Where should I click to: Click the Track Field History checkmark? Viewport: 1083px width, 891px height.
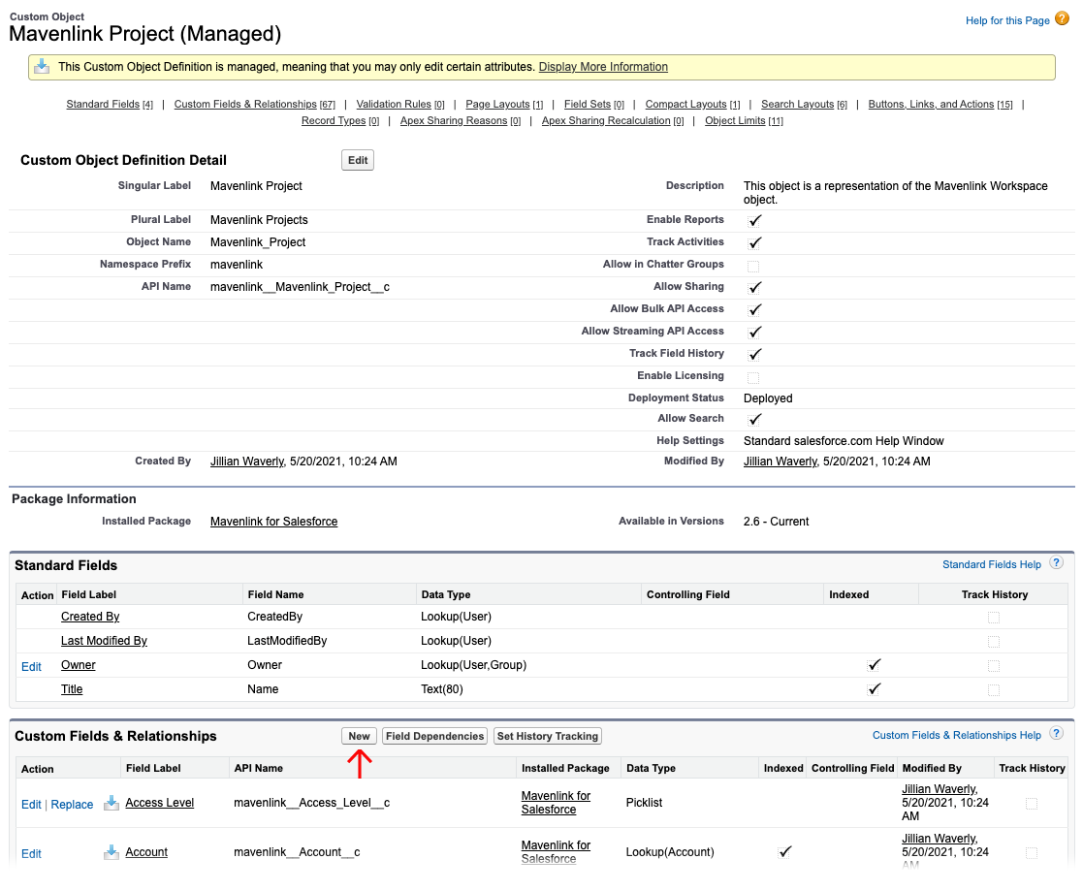point(755,354)
